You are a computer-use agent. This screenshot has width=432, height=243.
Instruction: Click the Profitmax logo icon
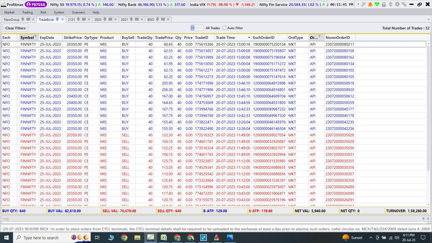[x=3, y=5]
